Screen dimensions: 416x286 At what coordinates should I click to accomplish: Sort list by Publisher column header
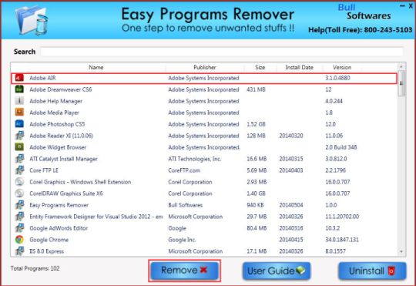[x=205, y=67]
